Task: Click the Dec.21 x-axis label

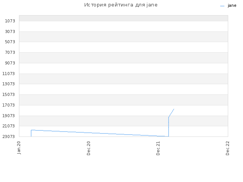Action: coord(158,148)
